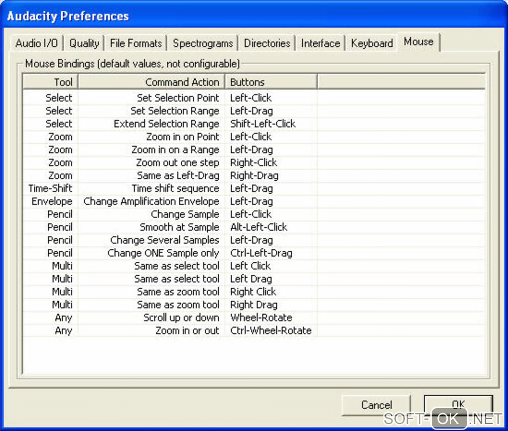The image size is (508, 431).
Task: Switch to the Audio I/O tab
Action: click(37, 43)
